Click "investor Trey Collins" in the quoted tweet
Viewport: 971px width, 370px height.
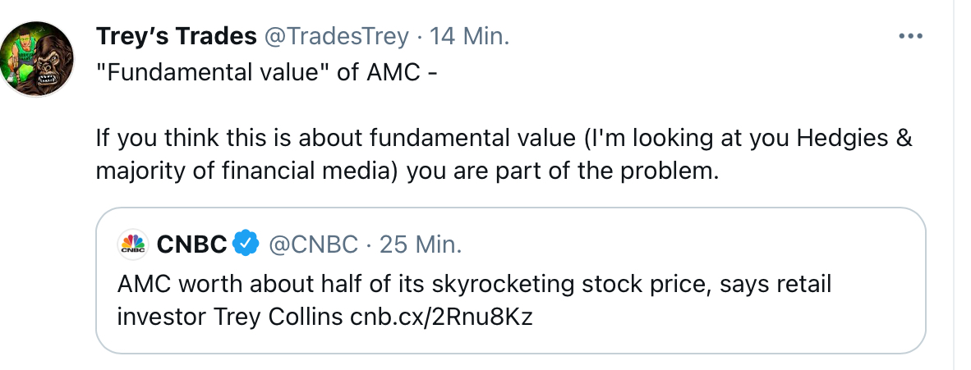click(230, 316)
